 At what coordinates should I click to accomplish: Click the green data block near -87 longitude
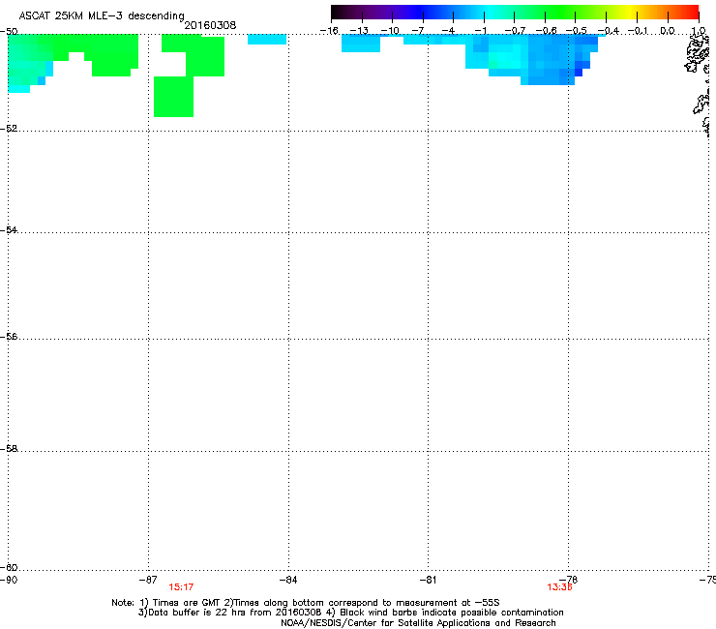coord(173,97)
